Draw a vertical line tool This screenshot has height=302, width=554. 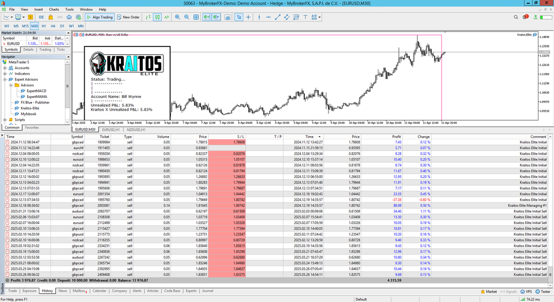[x=259, y=17]
